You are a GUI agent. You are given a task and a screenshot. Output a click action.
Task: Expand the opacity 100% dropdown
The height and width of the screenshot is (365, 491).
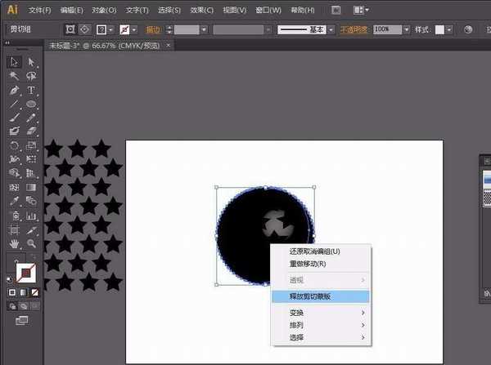(407, 29)
